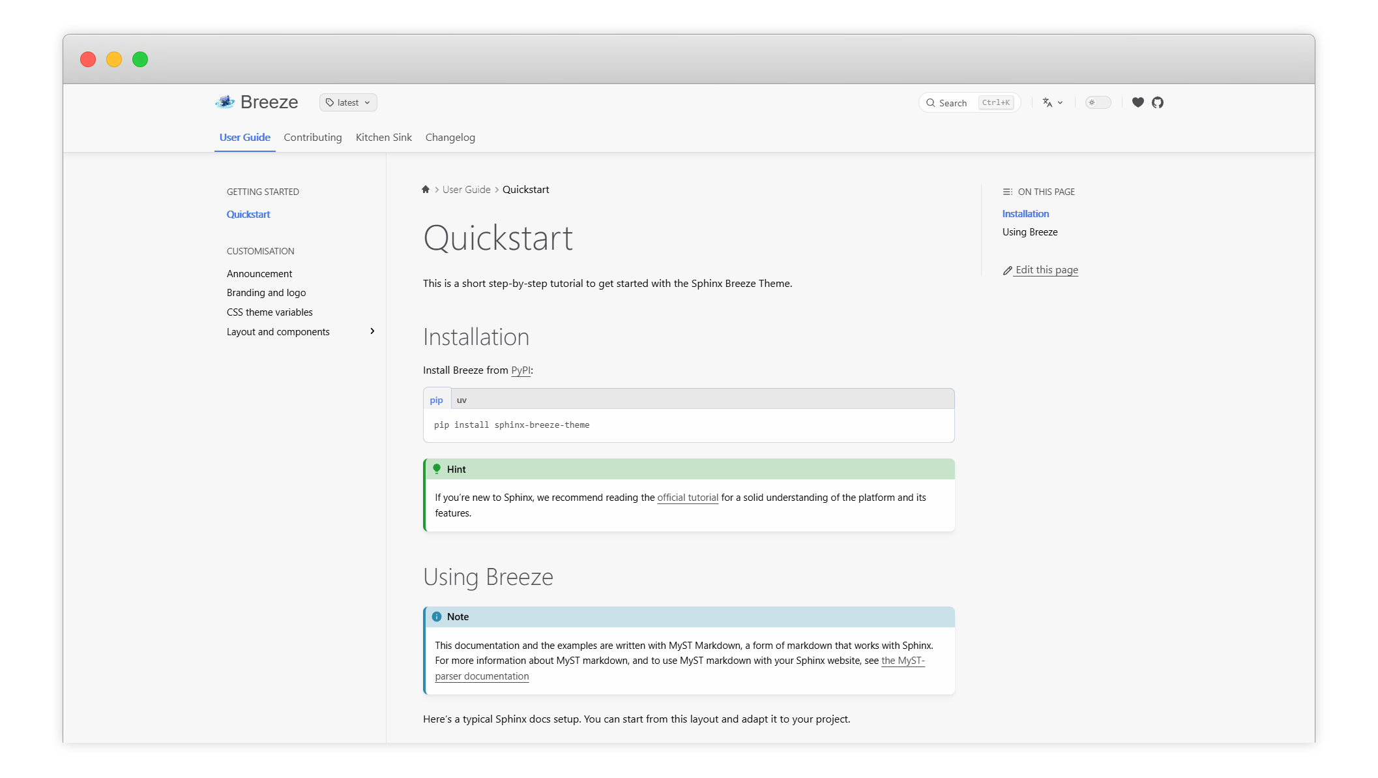
Task: Close the window with red button
Action: pos(88,59)
